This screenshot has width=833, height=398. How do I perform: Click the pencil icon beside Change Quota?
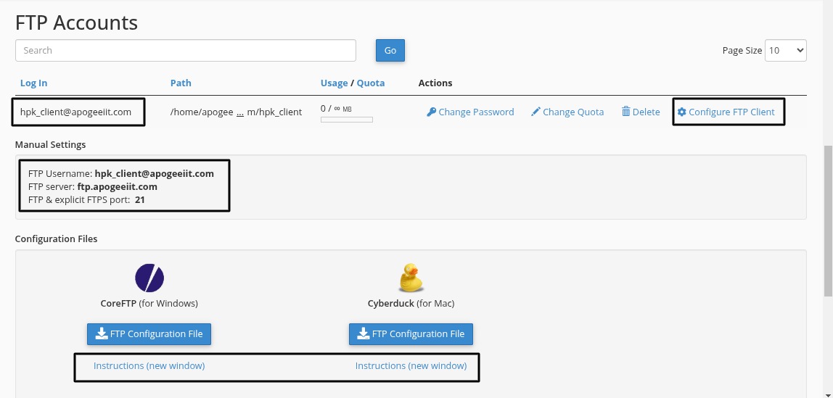535,112
